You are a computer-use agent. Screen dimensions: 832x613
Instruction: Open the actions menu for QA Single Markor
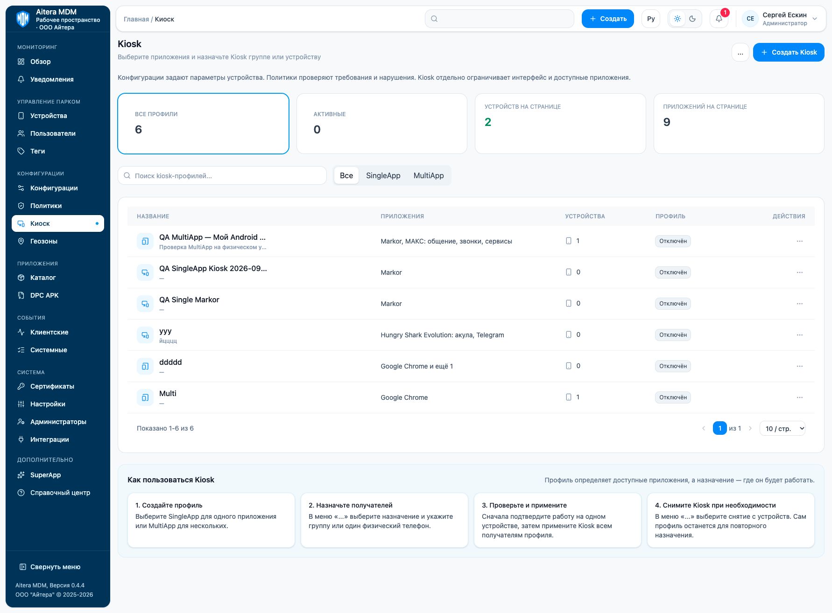tap(800, 304)
